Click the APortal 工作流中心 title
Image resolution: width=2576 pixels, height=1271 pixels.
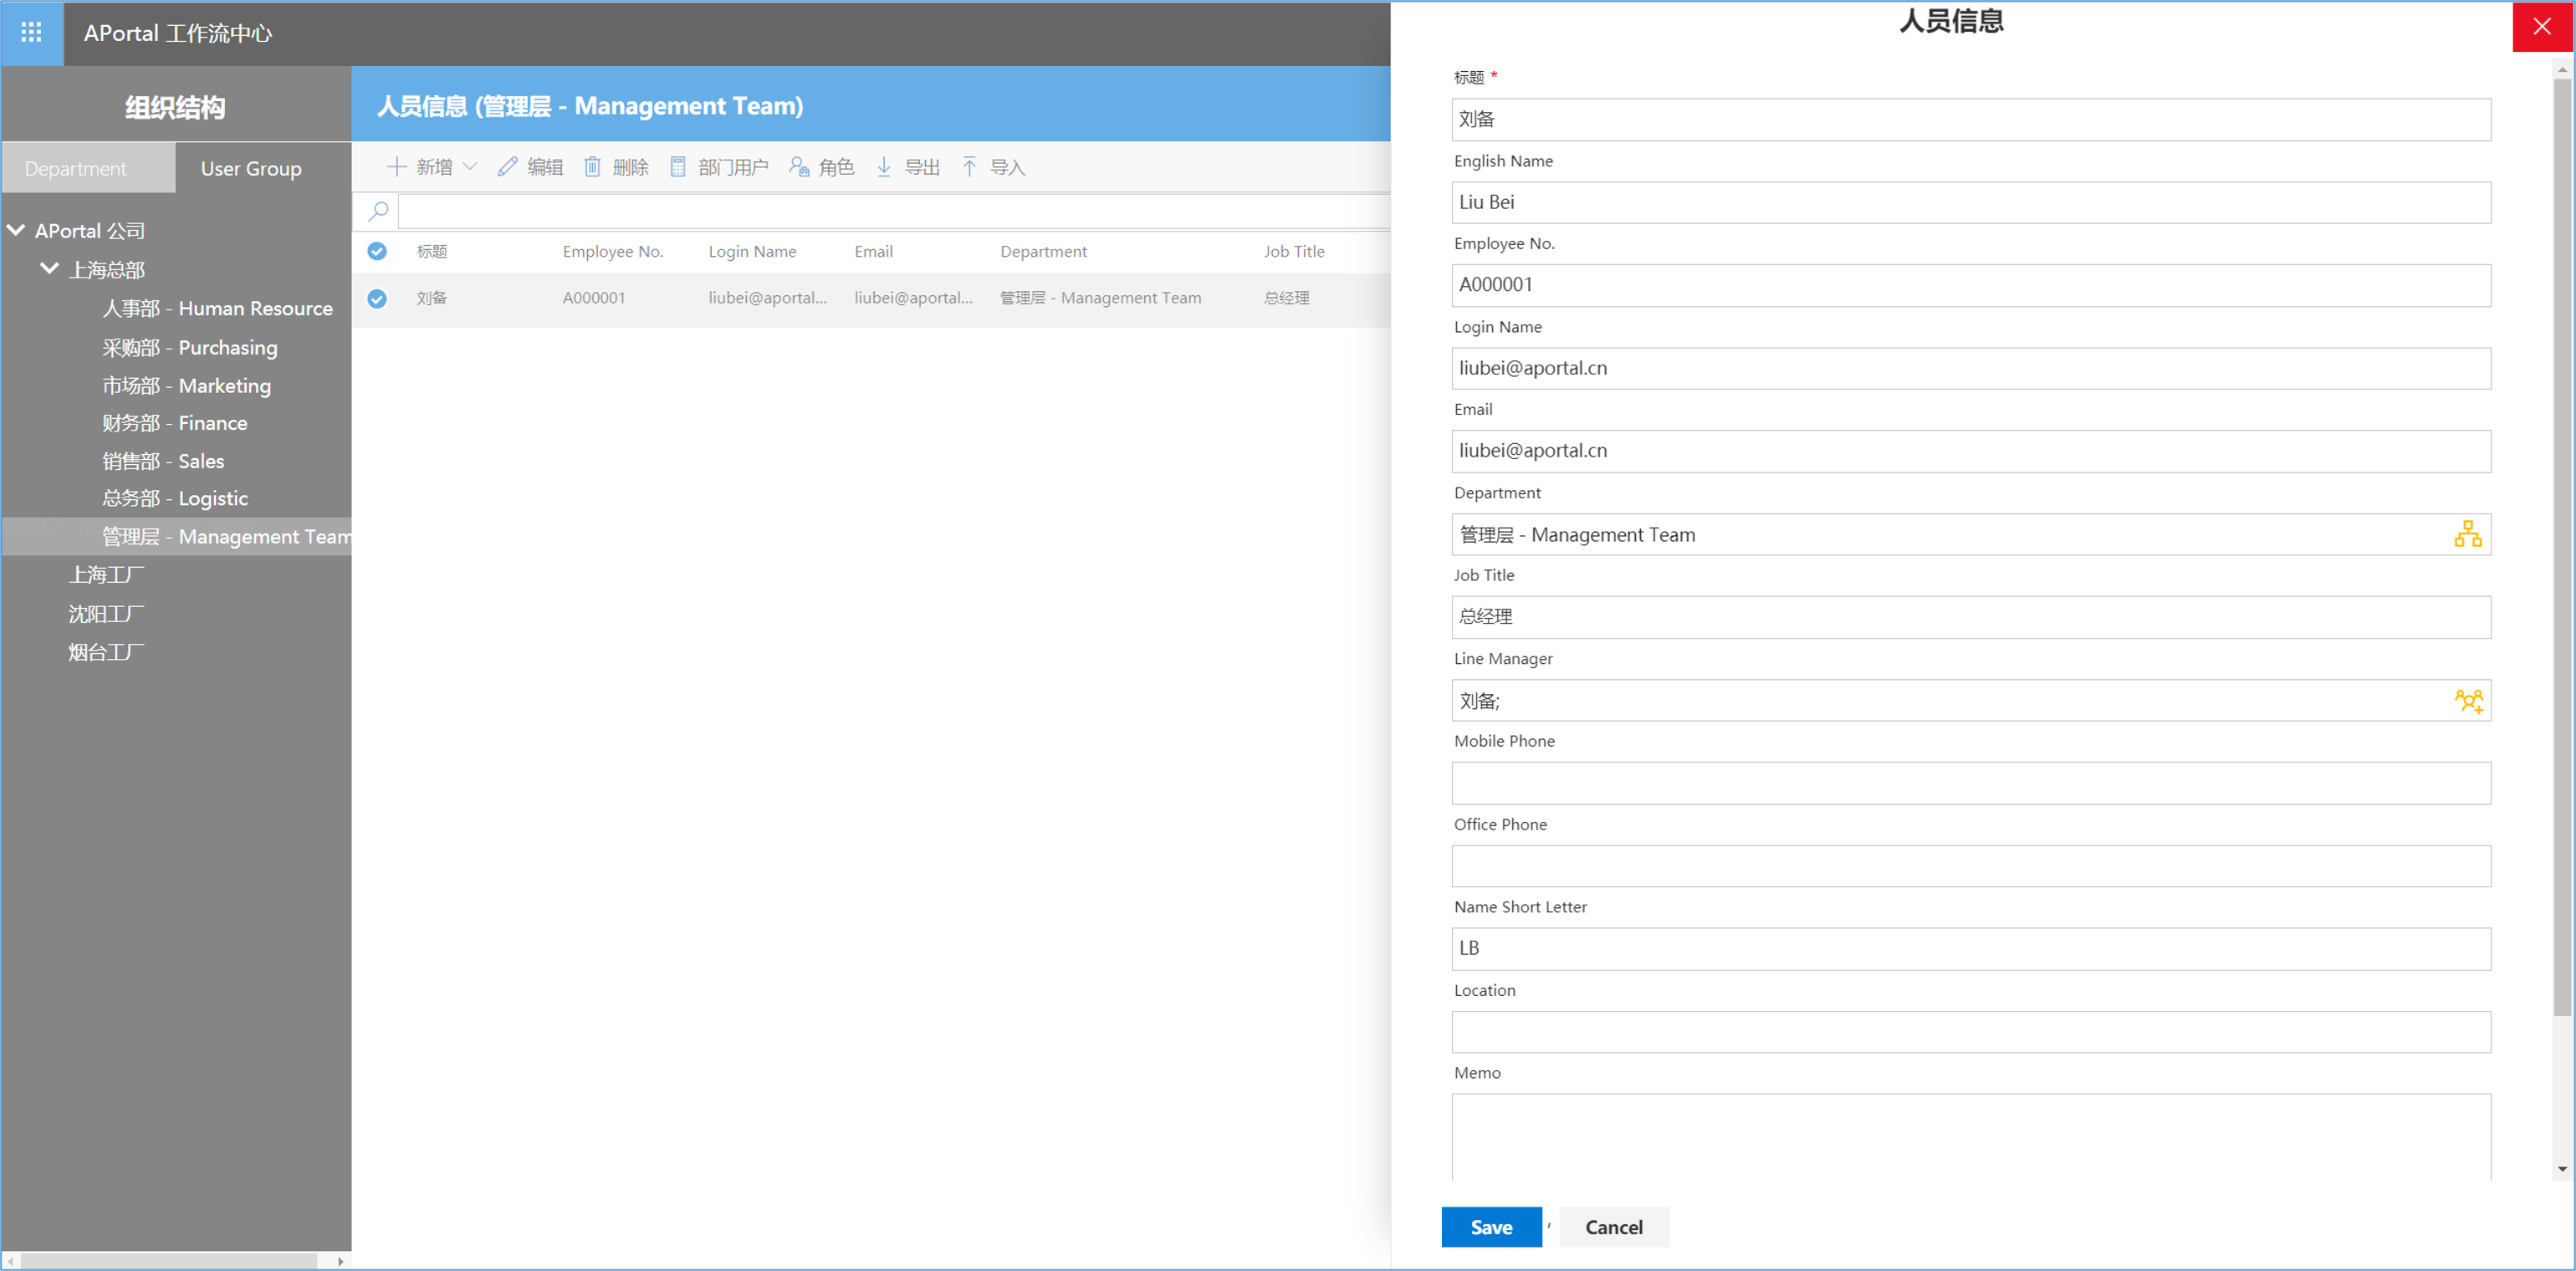coord(177,33)
